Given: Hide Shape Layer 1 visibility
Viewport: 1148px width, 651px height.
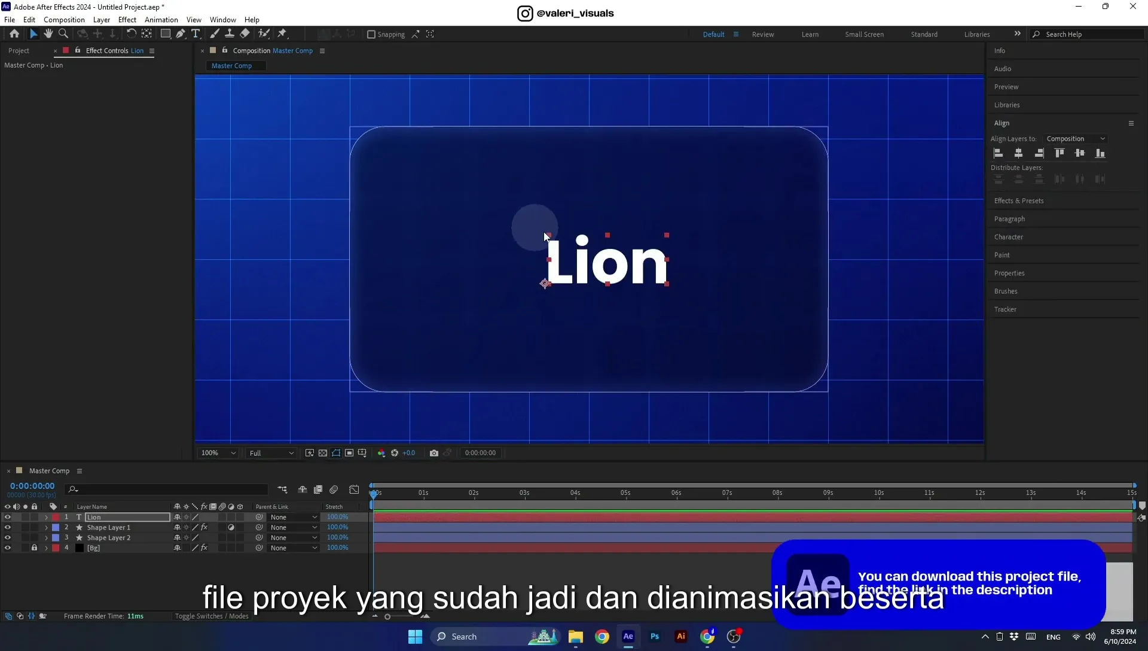Looking at the screenshot, I should click(x=8, y=528).
